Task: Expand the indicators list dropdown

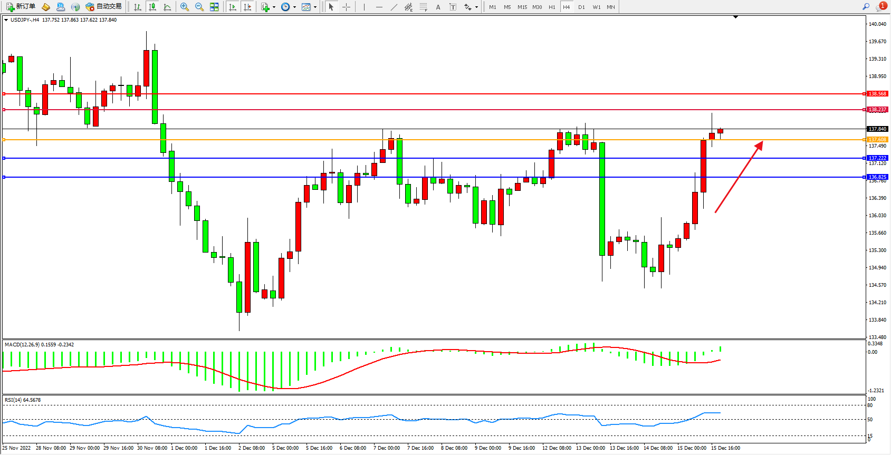Action: (274, 7)
